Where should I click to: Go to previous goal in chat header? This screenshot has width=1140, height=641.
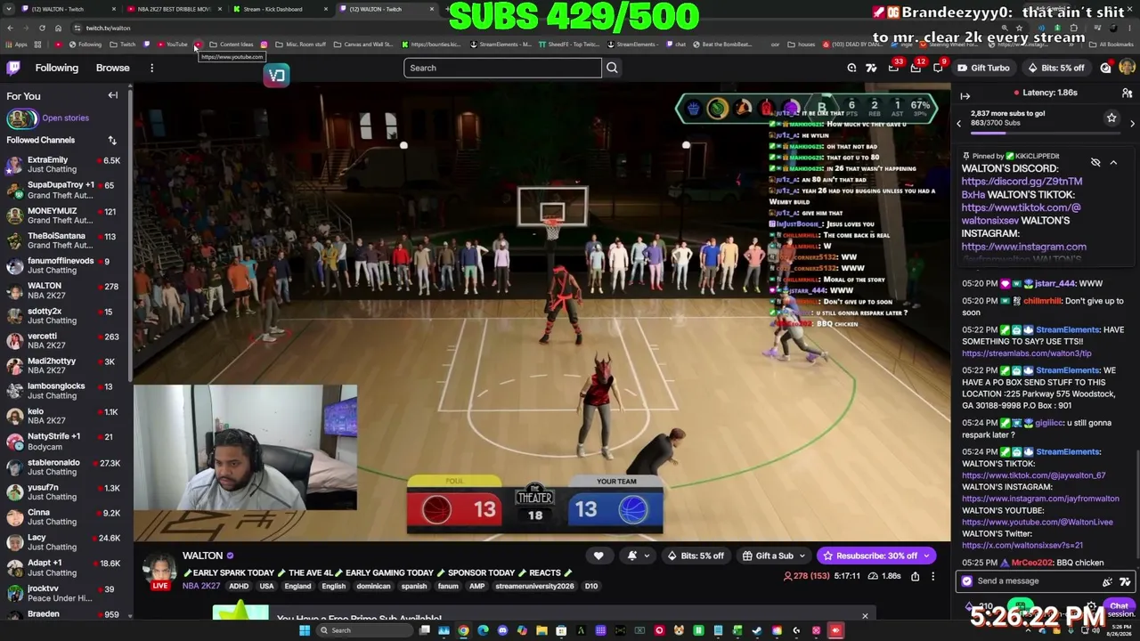coord(958,124)
